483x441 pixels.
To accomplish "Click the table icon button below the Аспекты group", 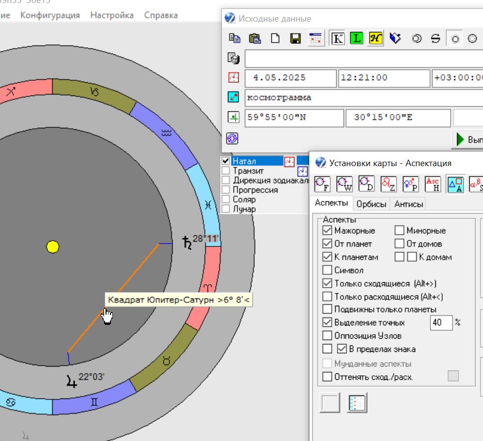I will [357, 403].
